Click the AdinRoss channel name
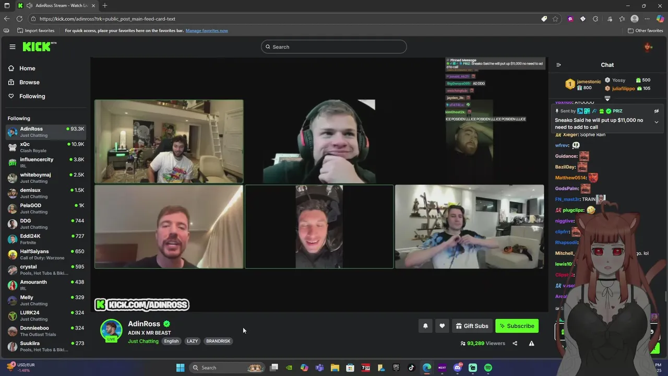Viewport: 668px width, 376px height. pyautogui.click(x=144, y=324)
